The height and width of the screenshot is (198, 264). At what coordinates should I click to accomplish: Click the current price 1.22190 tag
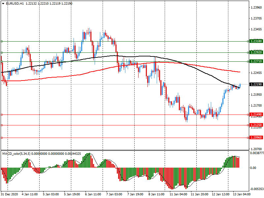256,84
